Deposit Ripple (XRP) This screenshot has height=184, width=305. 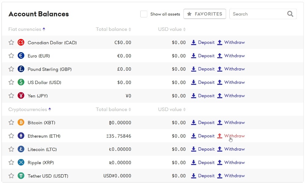[203, 162]
